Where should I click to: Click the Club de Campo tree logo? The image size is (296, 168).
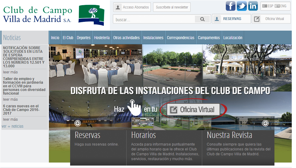point(92,15)
